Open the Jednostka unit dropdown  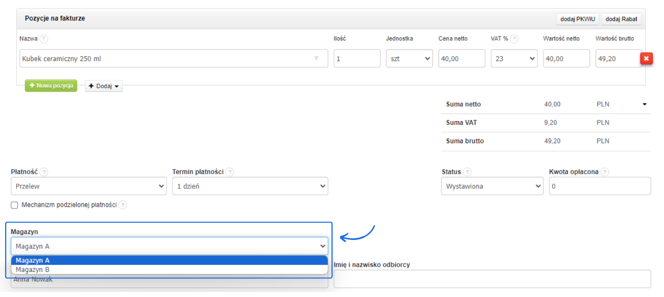tap(409, 59)
